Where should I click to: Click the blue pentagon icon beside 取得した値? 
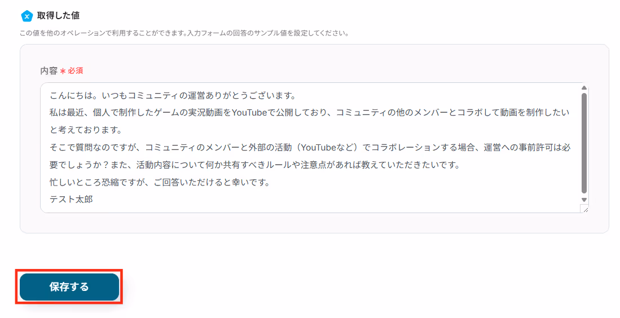click(x=27, y=16)
